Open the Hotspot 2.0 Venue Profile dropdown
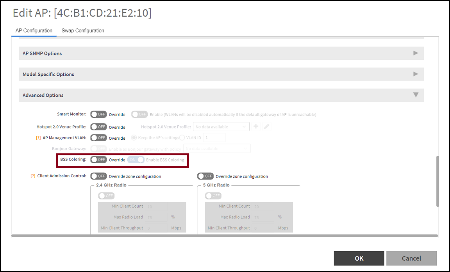Image resolution: width=450 pixels, height=272 pixels. click(221, 127)
